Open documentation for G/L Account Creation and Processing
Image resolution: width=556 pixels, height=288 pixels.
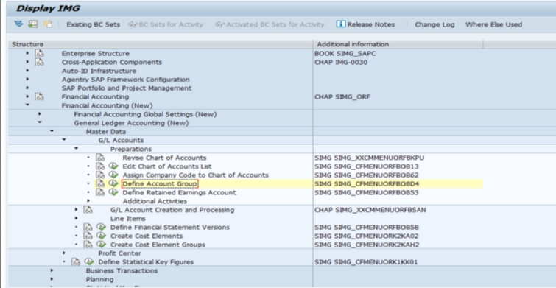(88, 210)
